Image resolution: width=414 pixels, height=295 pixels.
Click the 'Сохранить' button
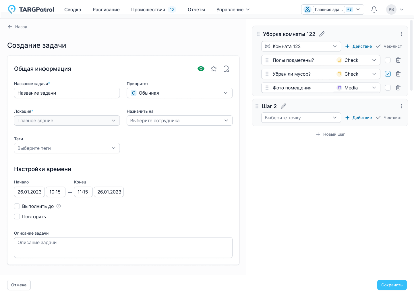[x=392, y=285]
